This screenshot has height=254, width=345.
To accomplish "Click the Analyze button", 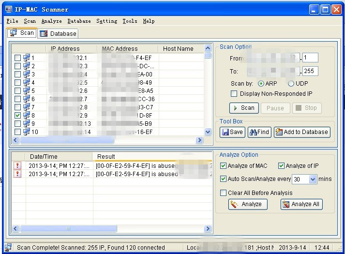I will tap(248, 204).
